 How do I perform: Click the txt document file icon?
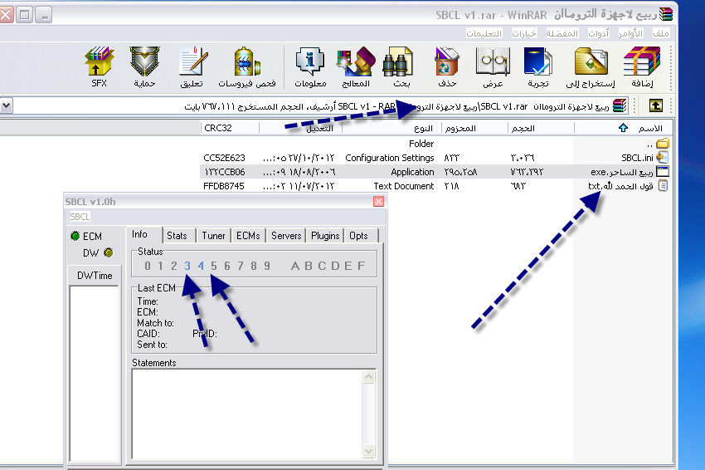coord(663,185)
